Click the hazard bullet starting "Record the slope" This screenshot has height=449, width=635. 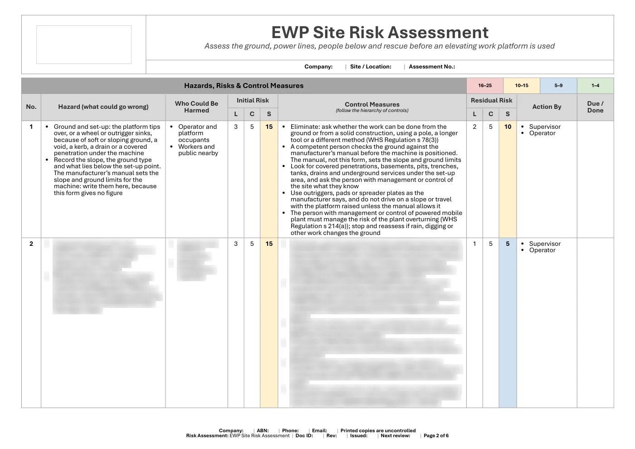[x=107, y=176]
